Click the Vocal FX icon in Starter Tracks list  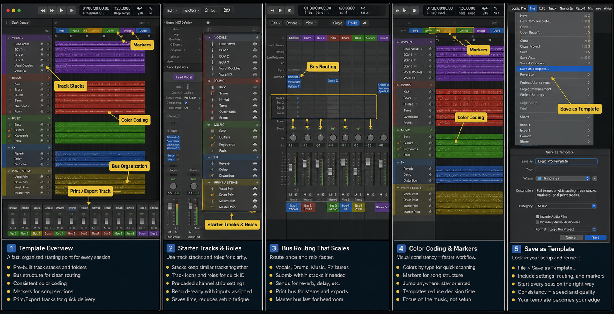213,74
